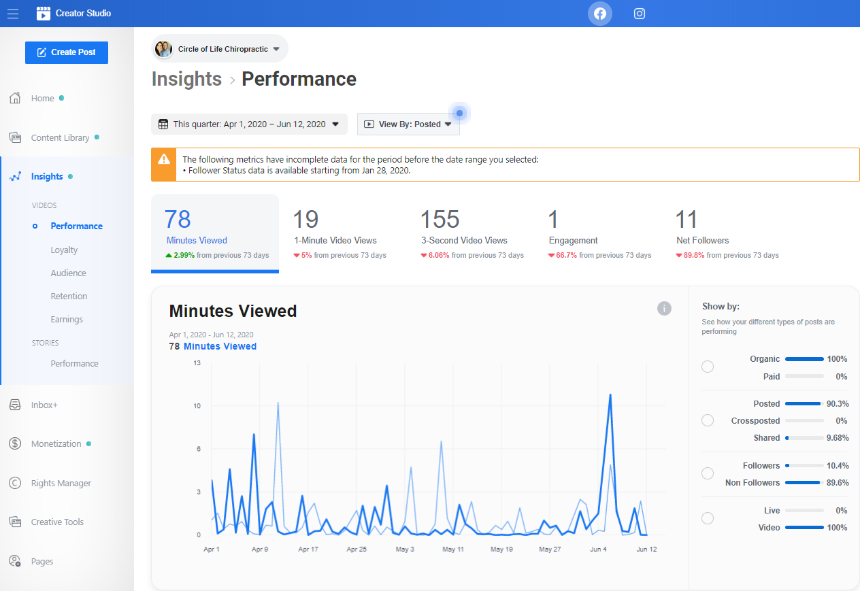Click the Home house icon

point(15,98)
